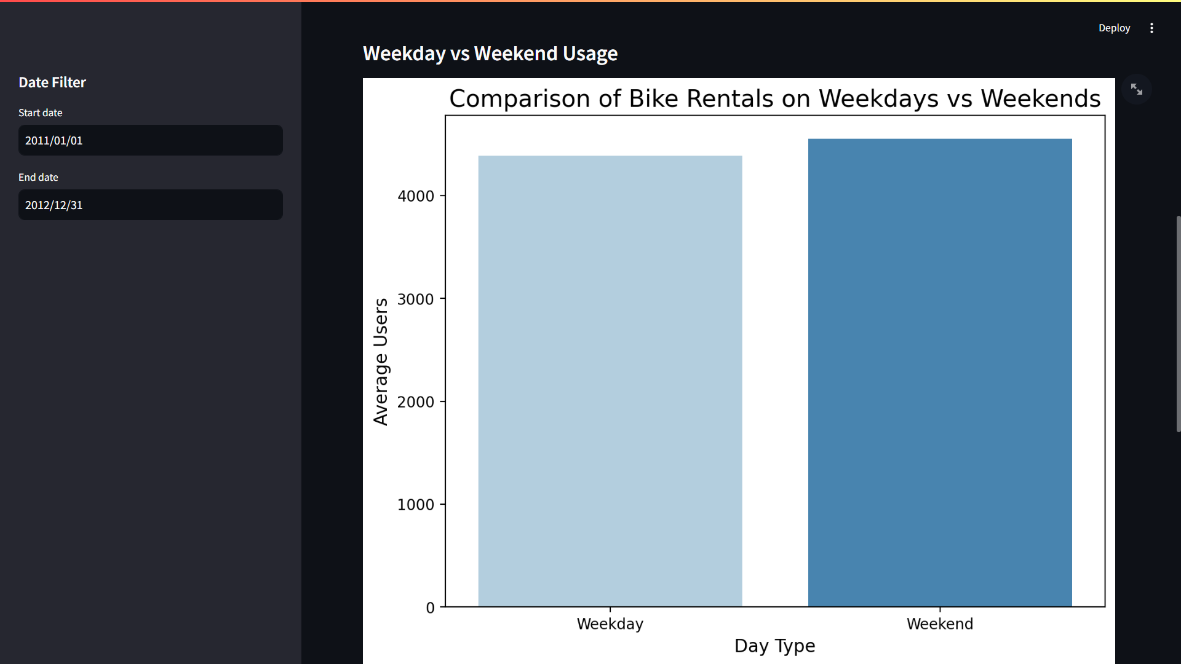Click the 4000 y-axis tick label
Screen dimensions: 1181x664
(416, 196)
